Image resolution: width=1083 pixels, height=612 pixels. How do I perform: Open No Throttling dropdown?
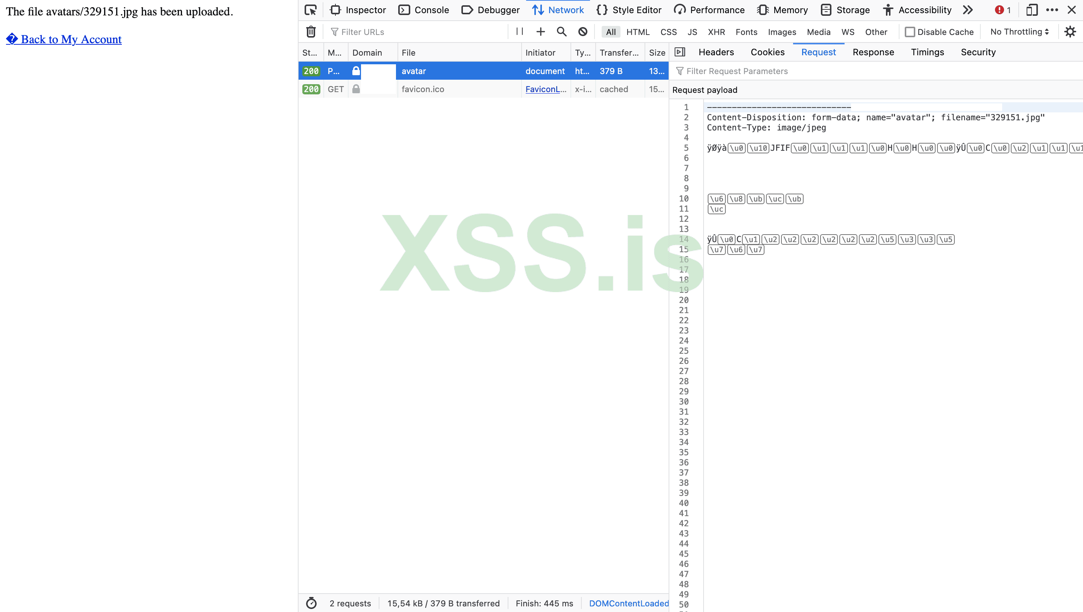(1019, 32)
